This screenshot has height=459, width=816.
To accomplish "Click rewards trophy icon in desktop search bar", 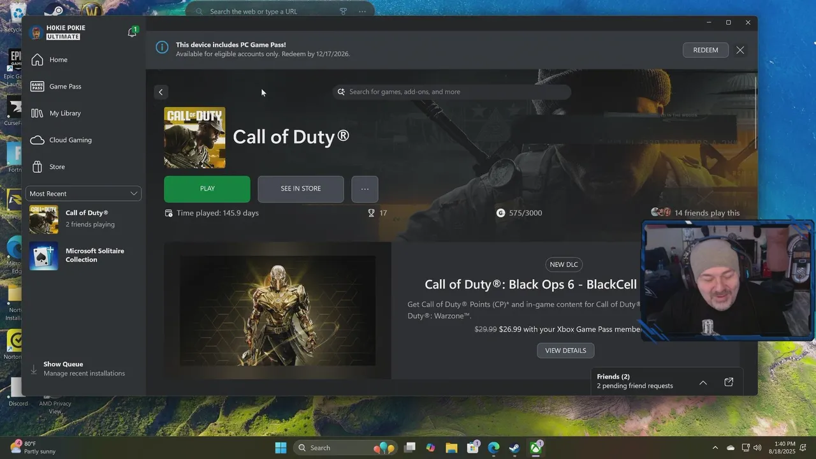I will [x=343, y=11].
